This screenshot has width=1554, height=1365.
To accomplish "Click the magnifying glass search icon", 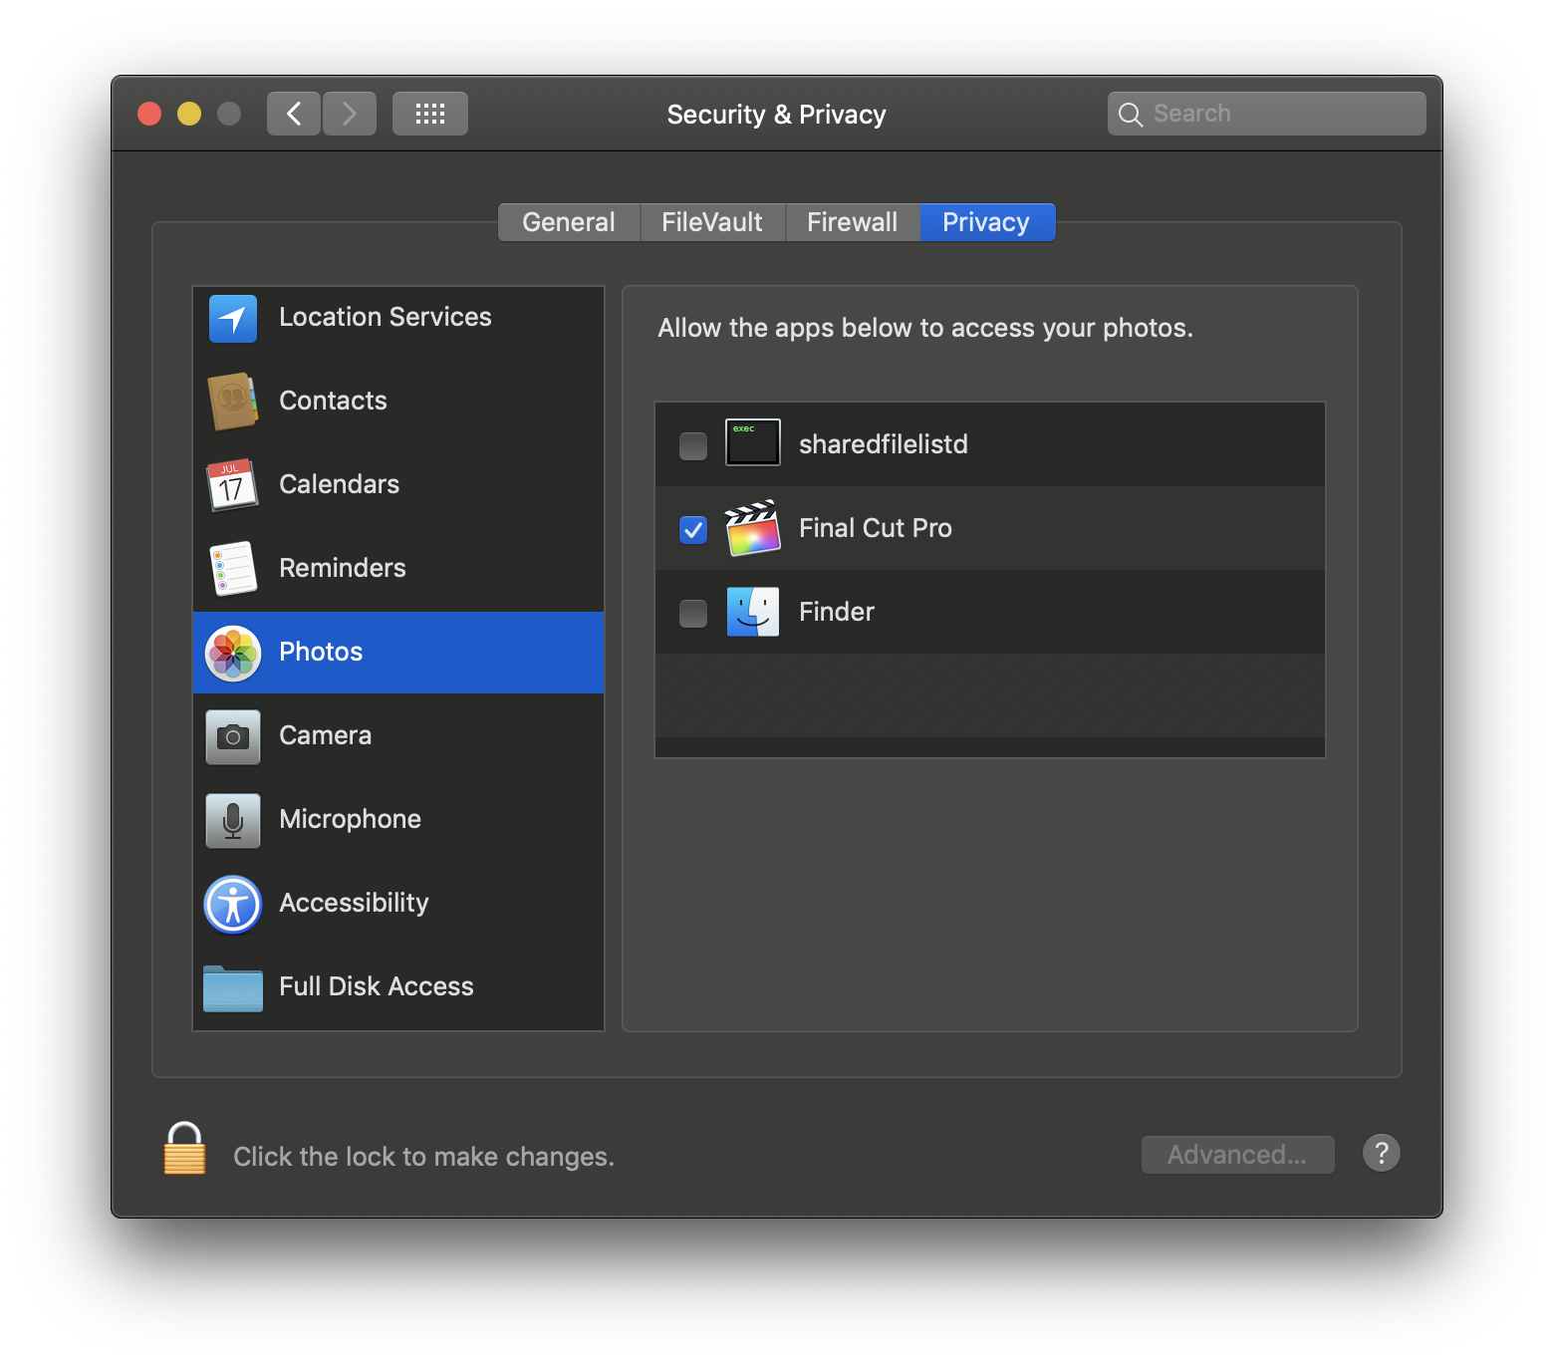I will (x=1131, y=115).
